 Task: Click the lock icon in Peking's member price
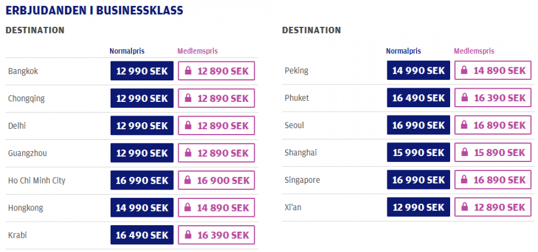coord(464,70)
